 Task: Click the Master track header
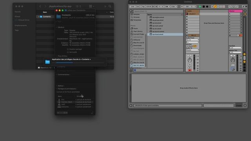coord(235,11)
